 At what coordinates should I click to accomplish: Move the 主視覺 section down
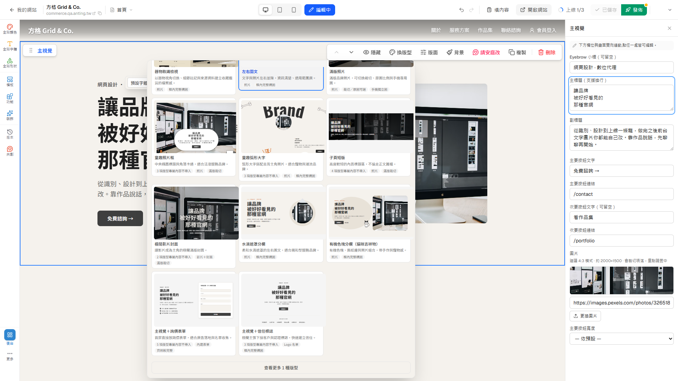click(351, 52)
